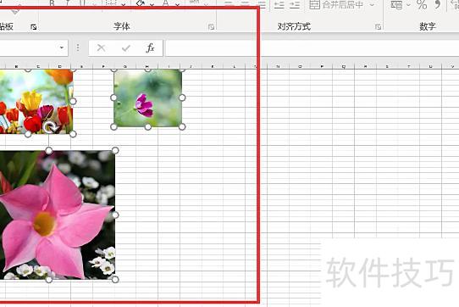Expand the Font Color dropdown arrow
The image size is (459, 307).
coord(177,4)
